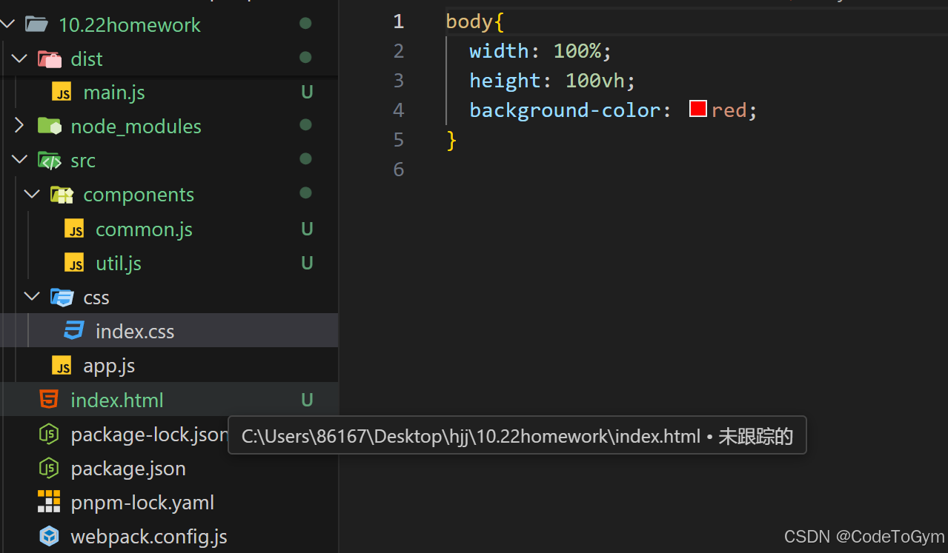
Task: Collapse the components folder chevron
Action: pos(32,194)
